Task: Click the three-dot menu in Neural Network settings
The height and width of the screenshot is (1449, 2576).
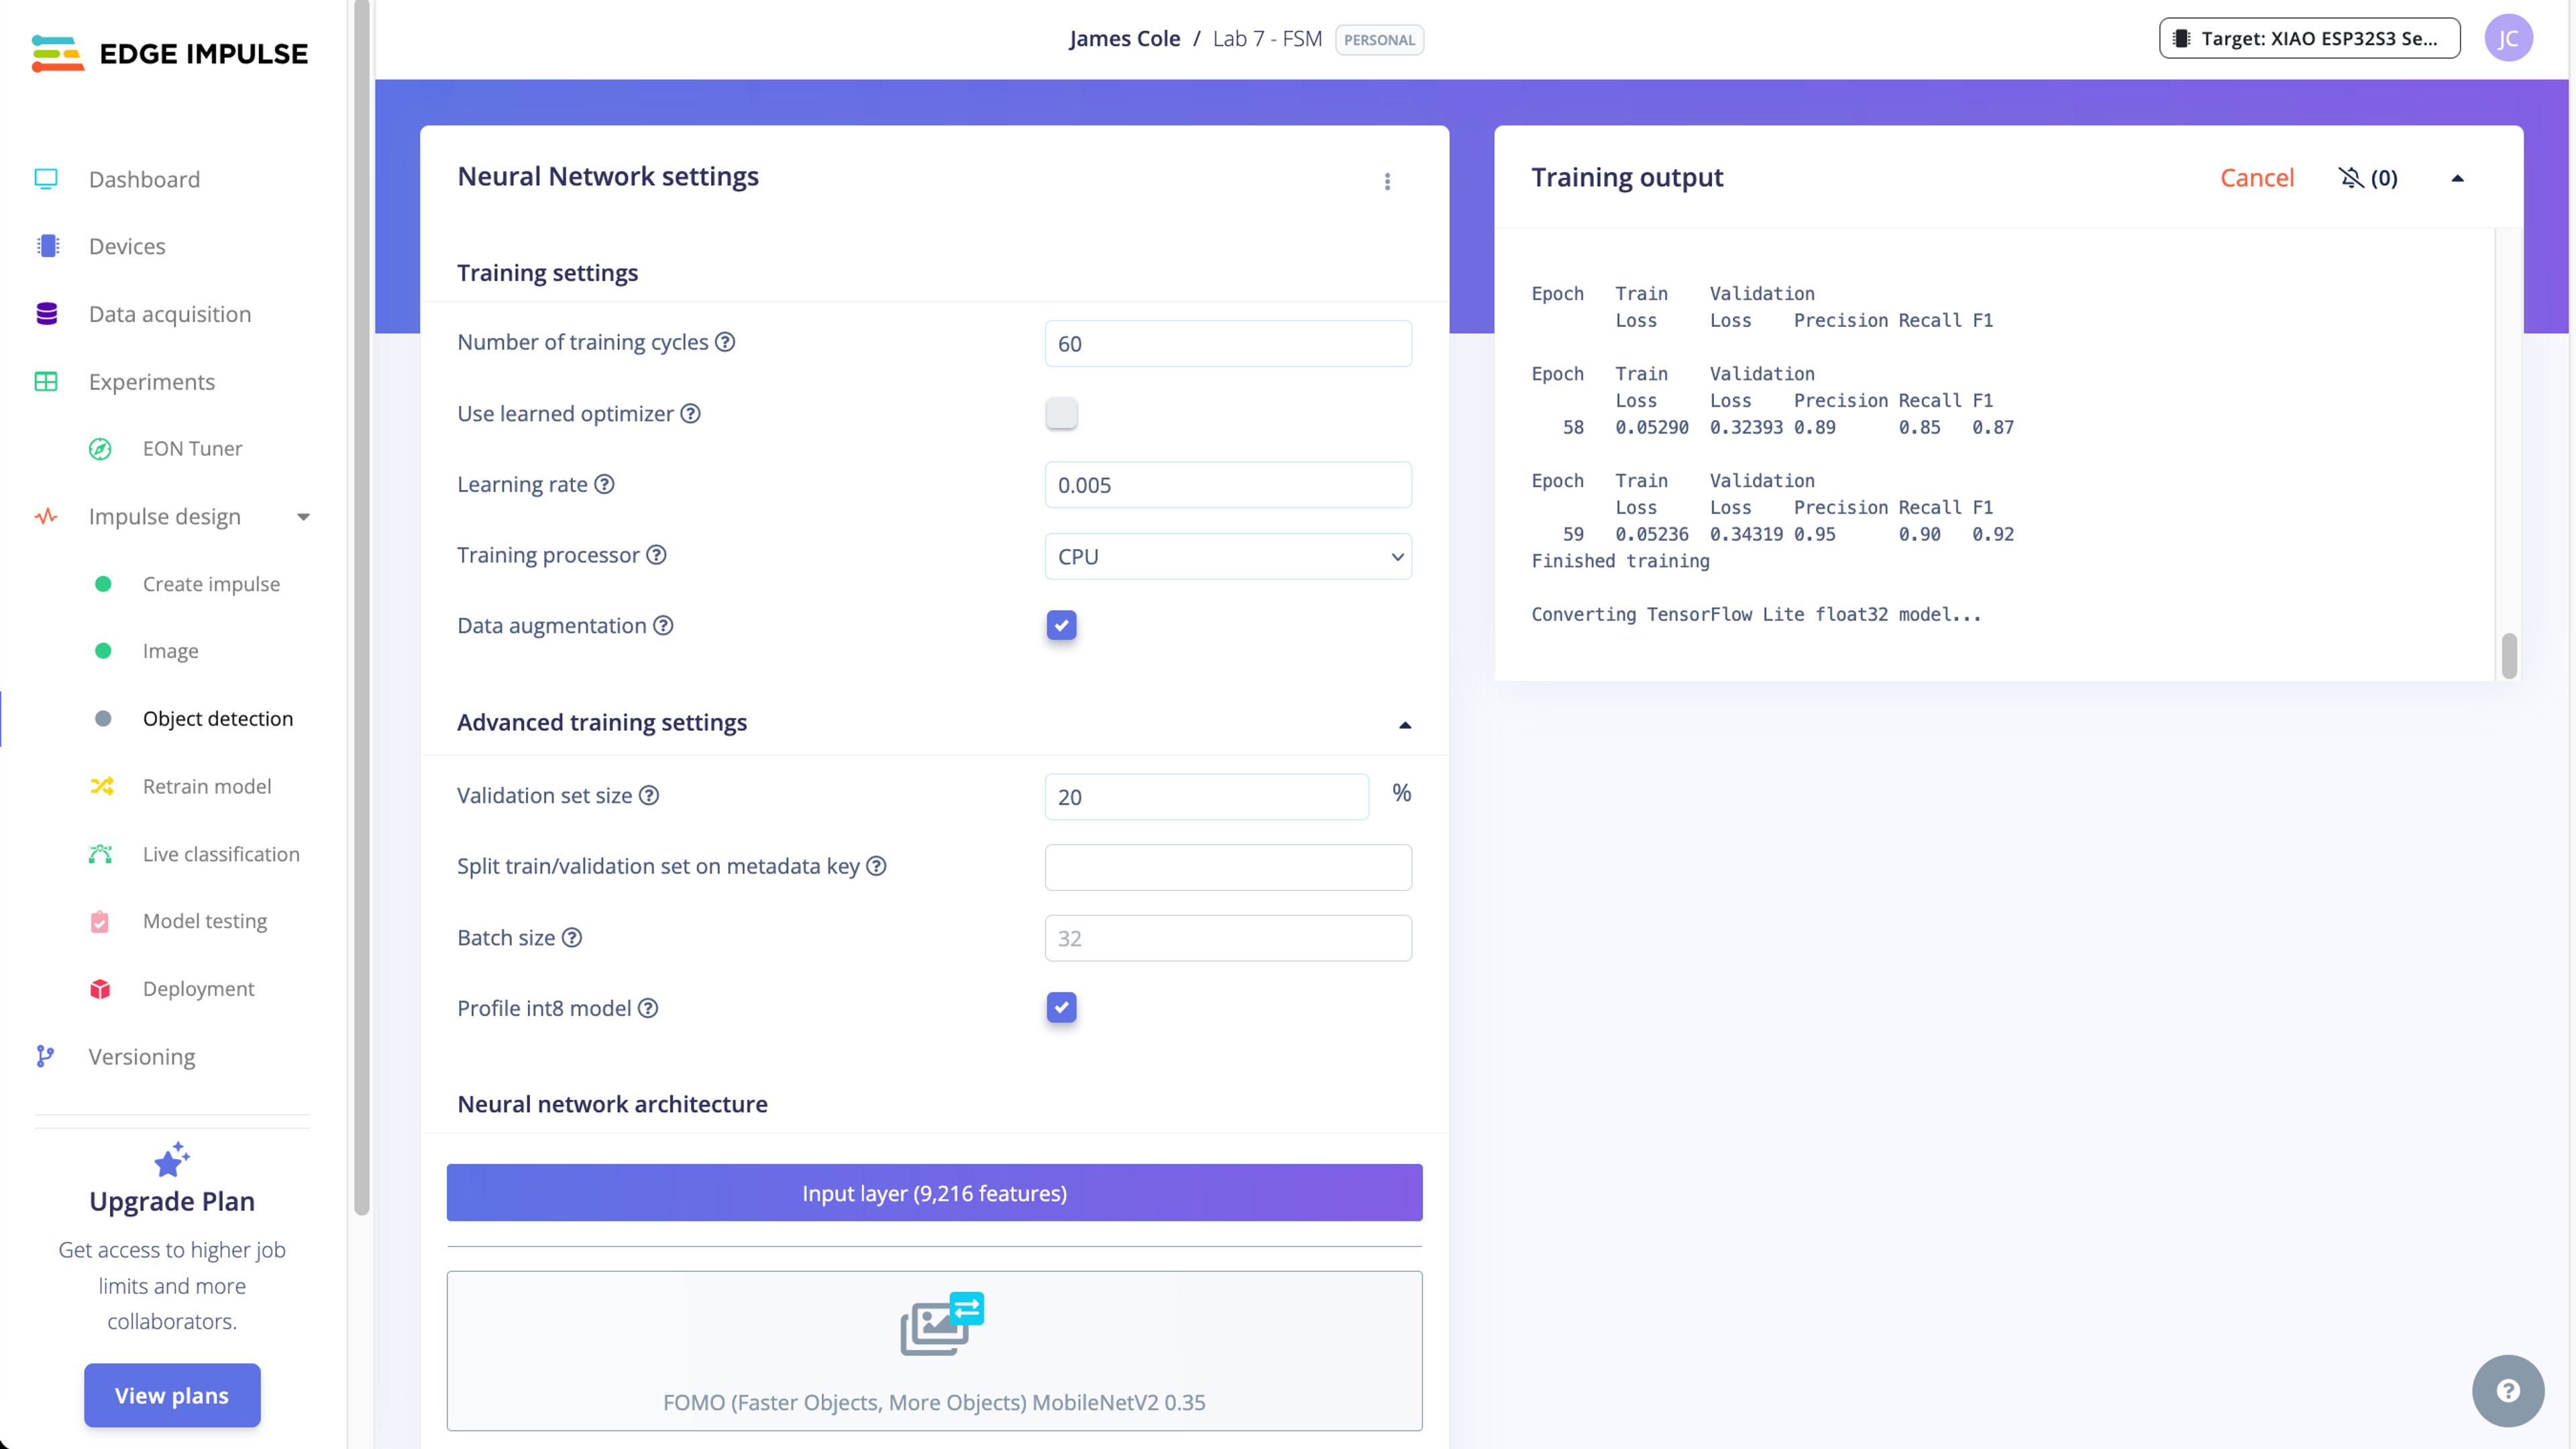Action: coord(1387,181)
